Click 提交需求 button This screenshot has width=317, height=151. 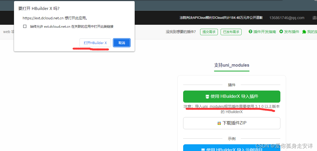[x=209, y=32]
